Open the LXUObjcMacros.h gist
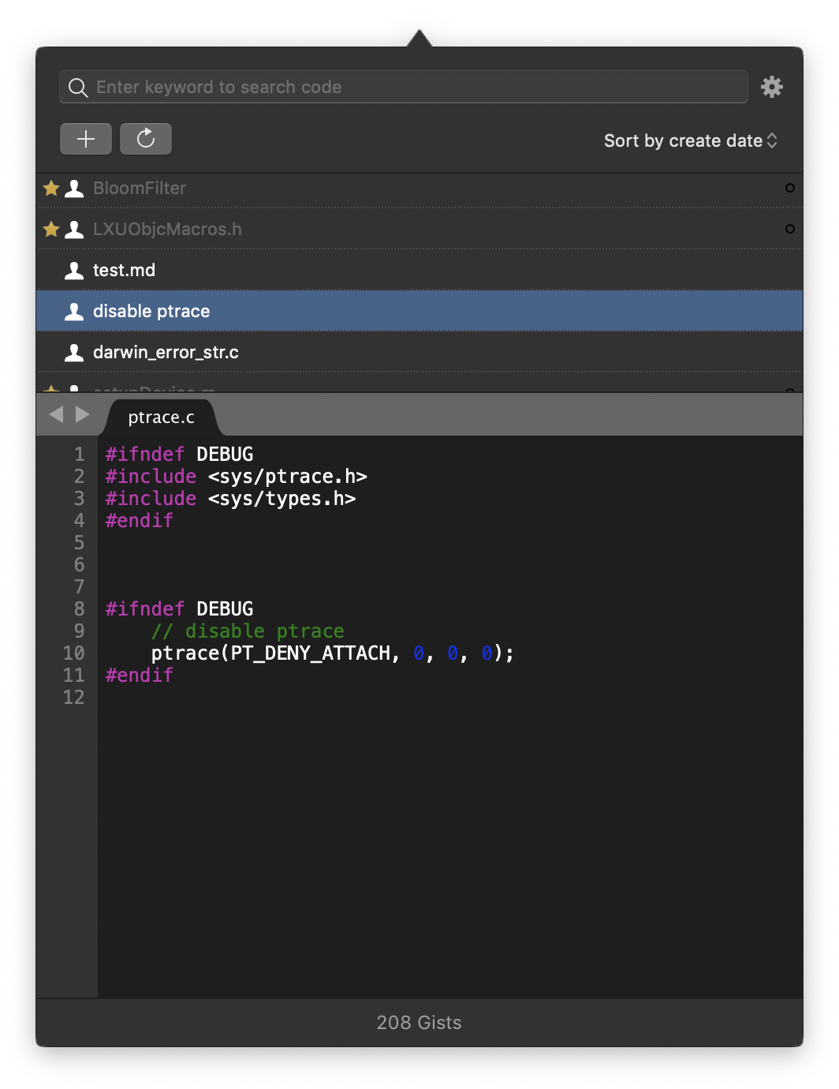 (x=167, y=230)
